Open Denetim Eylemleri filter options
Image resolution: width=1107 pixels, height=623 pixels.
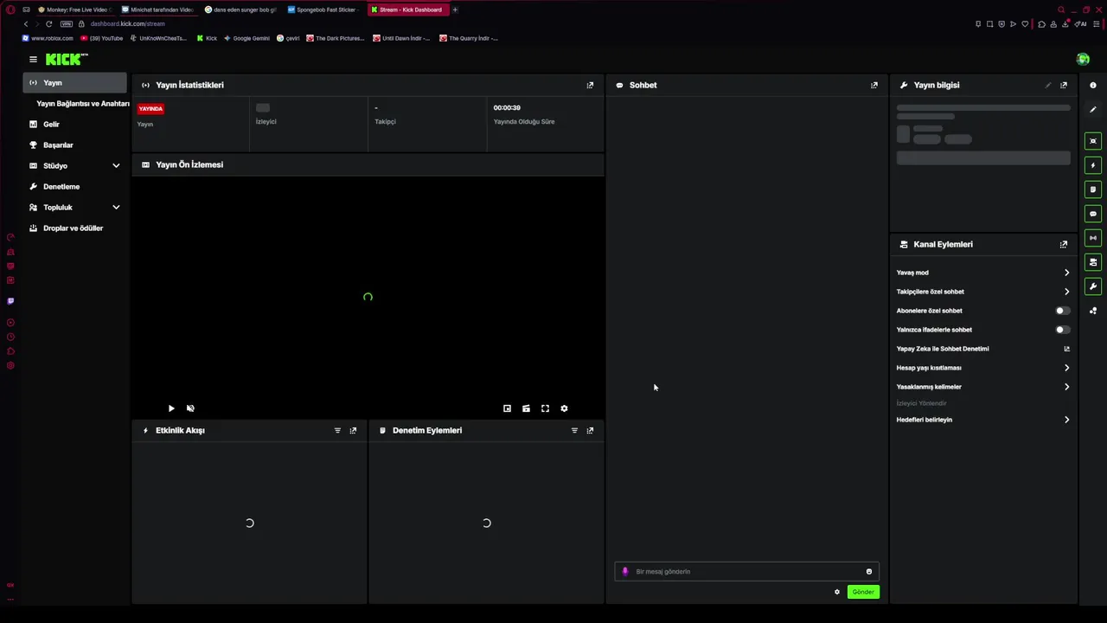tap(574, 430)
